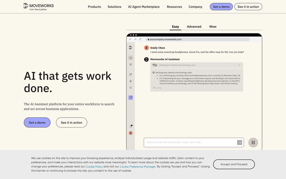Click Emily Chen's orange avatar in the chat

(x=146, y=48)
